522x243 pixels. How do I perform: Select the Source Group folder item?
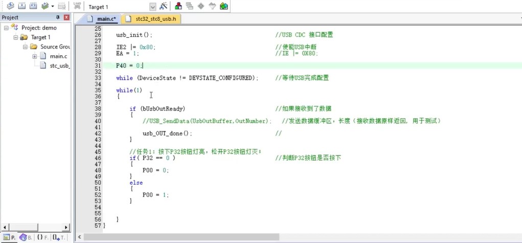click(x=55, y=47)
